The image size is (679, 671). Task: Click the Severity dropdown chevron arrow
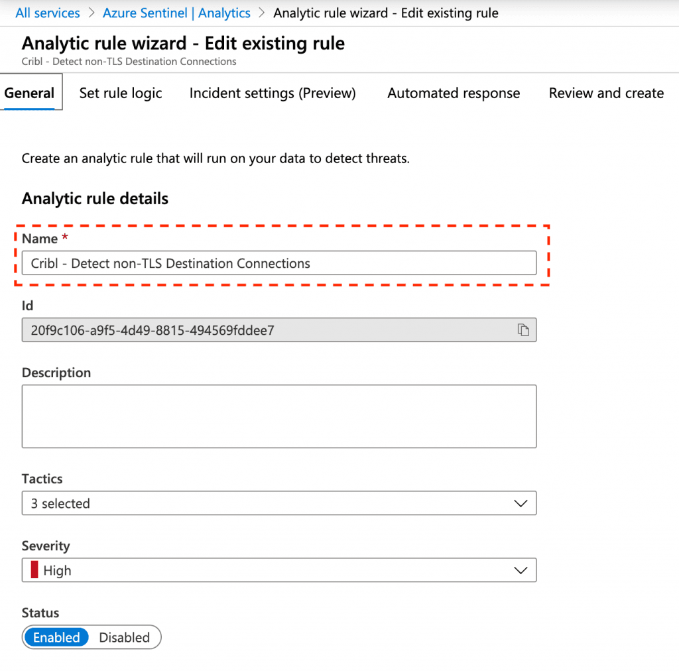point(521,570)
